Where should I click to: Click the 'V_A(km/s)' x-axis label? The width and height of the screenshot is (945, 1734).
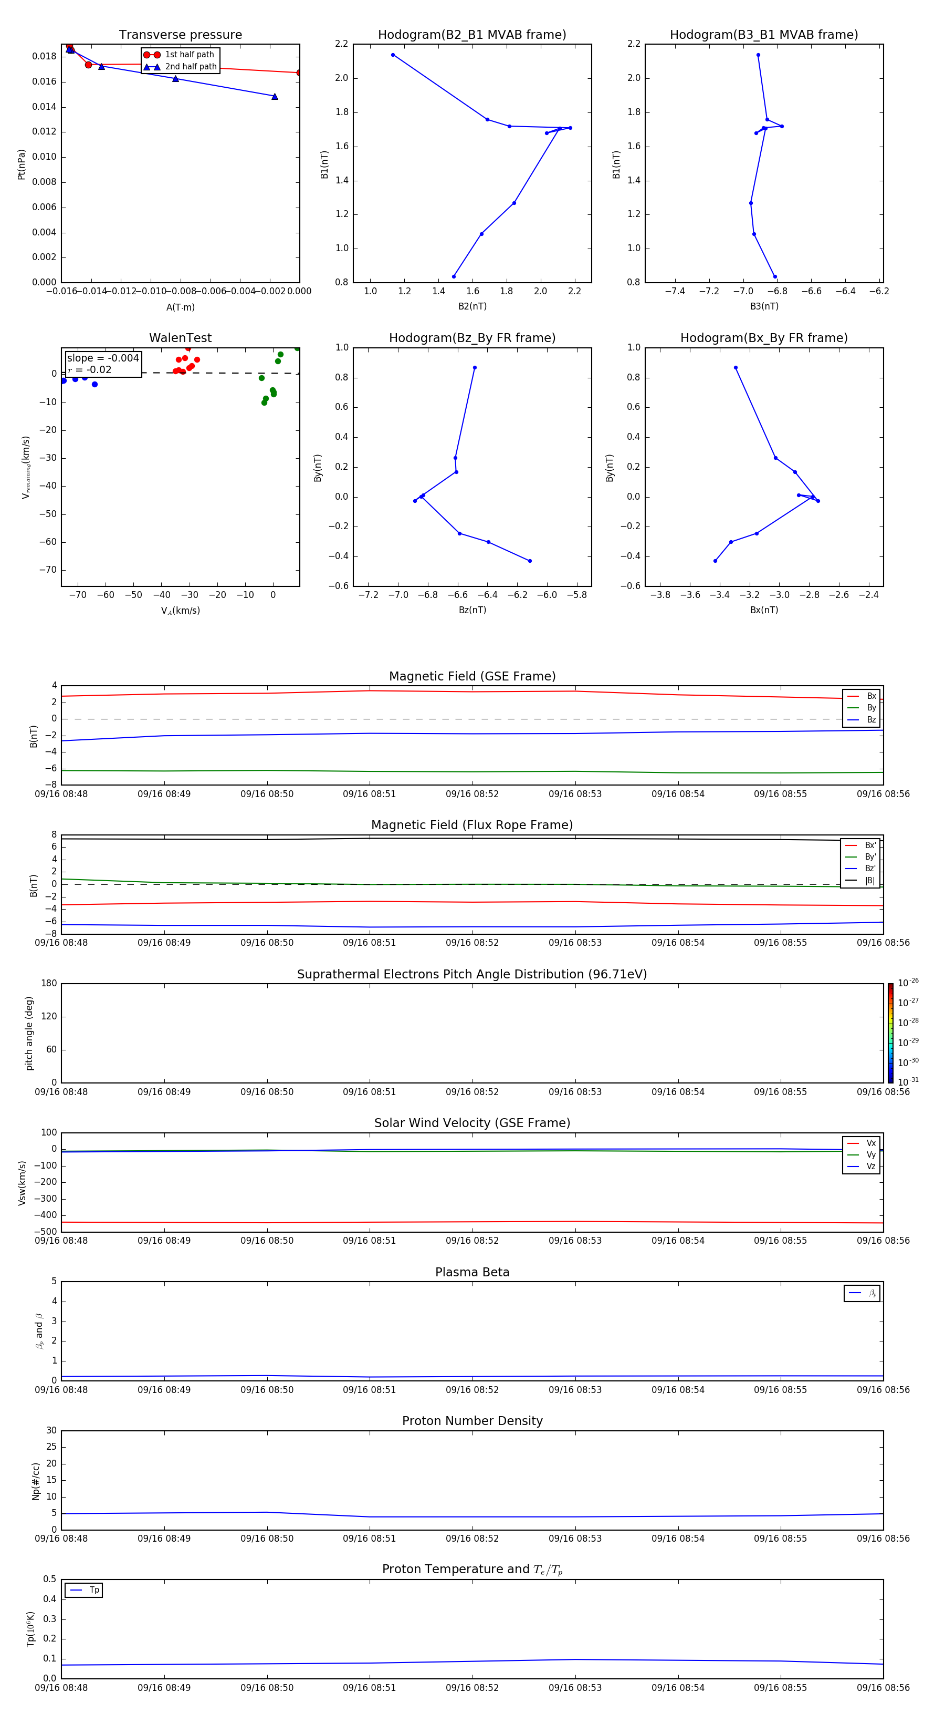180,611
